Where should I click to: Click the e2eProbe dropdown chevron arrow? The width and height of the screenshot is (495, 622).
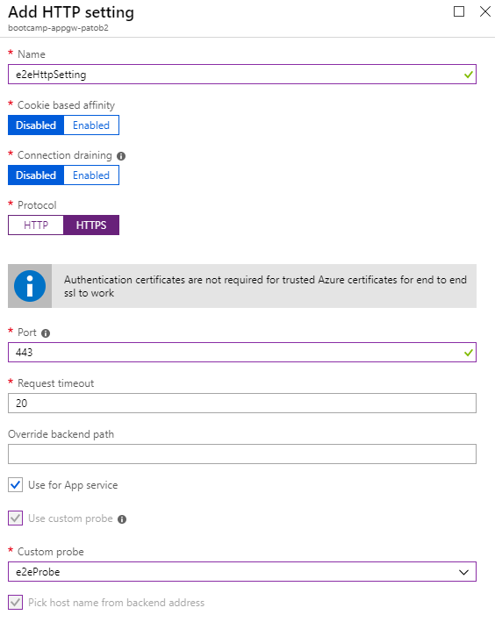(463, 572)
